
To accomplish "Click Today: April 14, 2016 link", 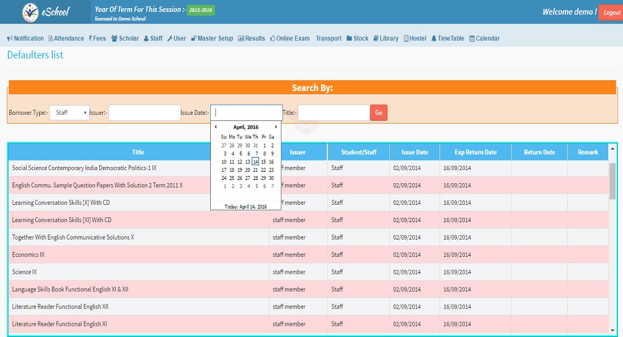I will 245,207.
